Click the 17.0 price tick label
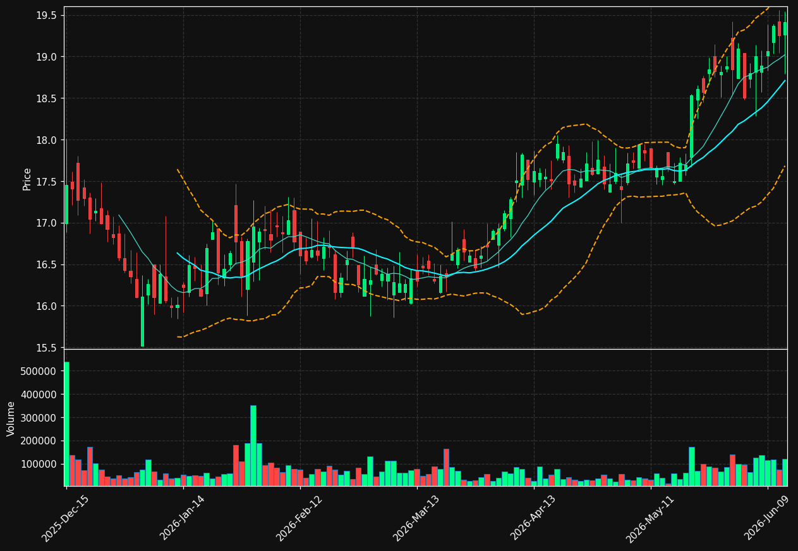This screenshot has height=551, width=798. pyautogui.click(x=47, y=223)
